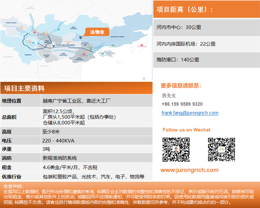Open the www.jurongrich.com website link
This screenshot has width=260, height=208.
pos(189,170)
